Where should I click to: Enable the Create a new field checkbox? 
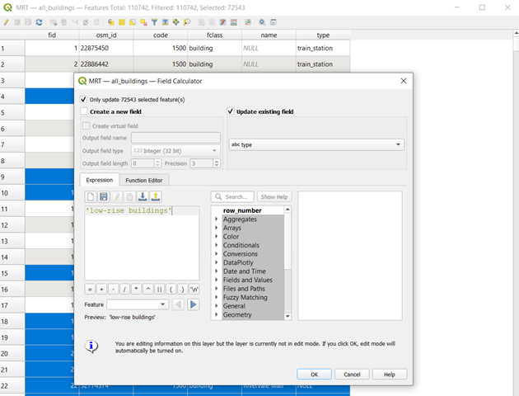[83, 111]
